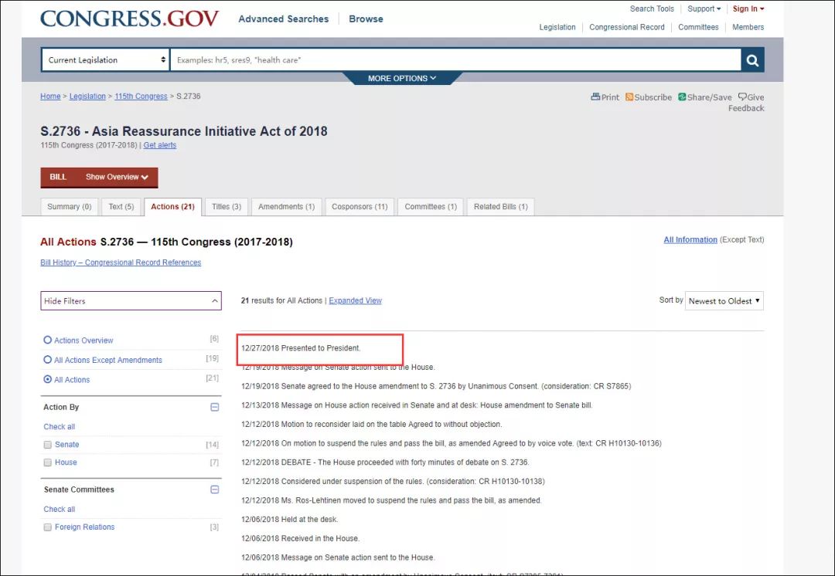Open the Members top navigation link

click(x=748, y=27)
